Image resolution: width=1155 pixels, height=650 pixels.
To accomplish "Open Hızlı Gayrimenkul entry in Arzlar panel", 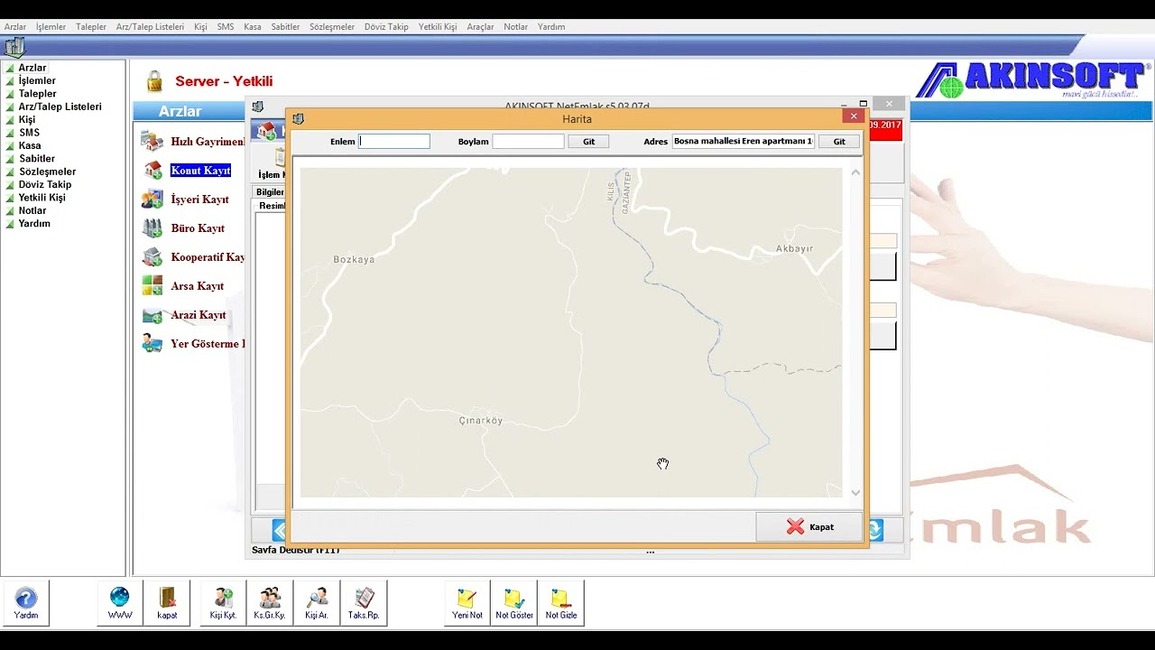I will click(x=208, y=142).
